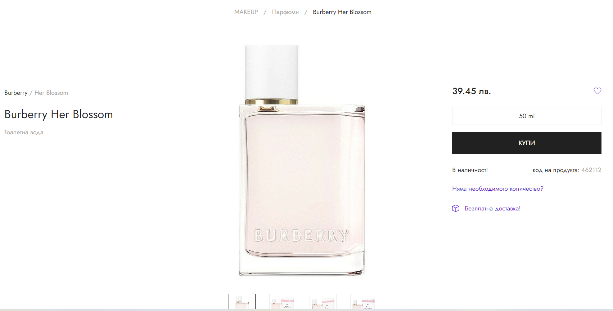Click the main perfume bottle image
This screenshot has height=311, width=613.
click(x=302, y=161)
